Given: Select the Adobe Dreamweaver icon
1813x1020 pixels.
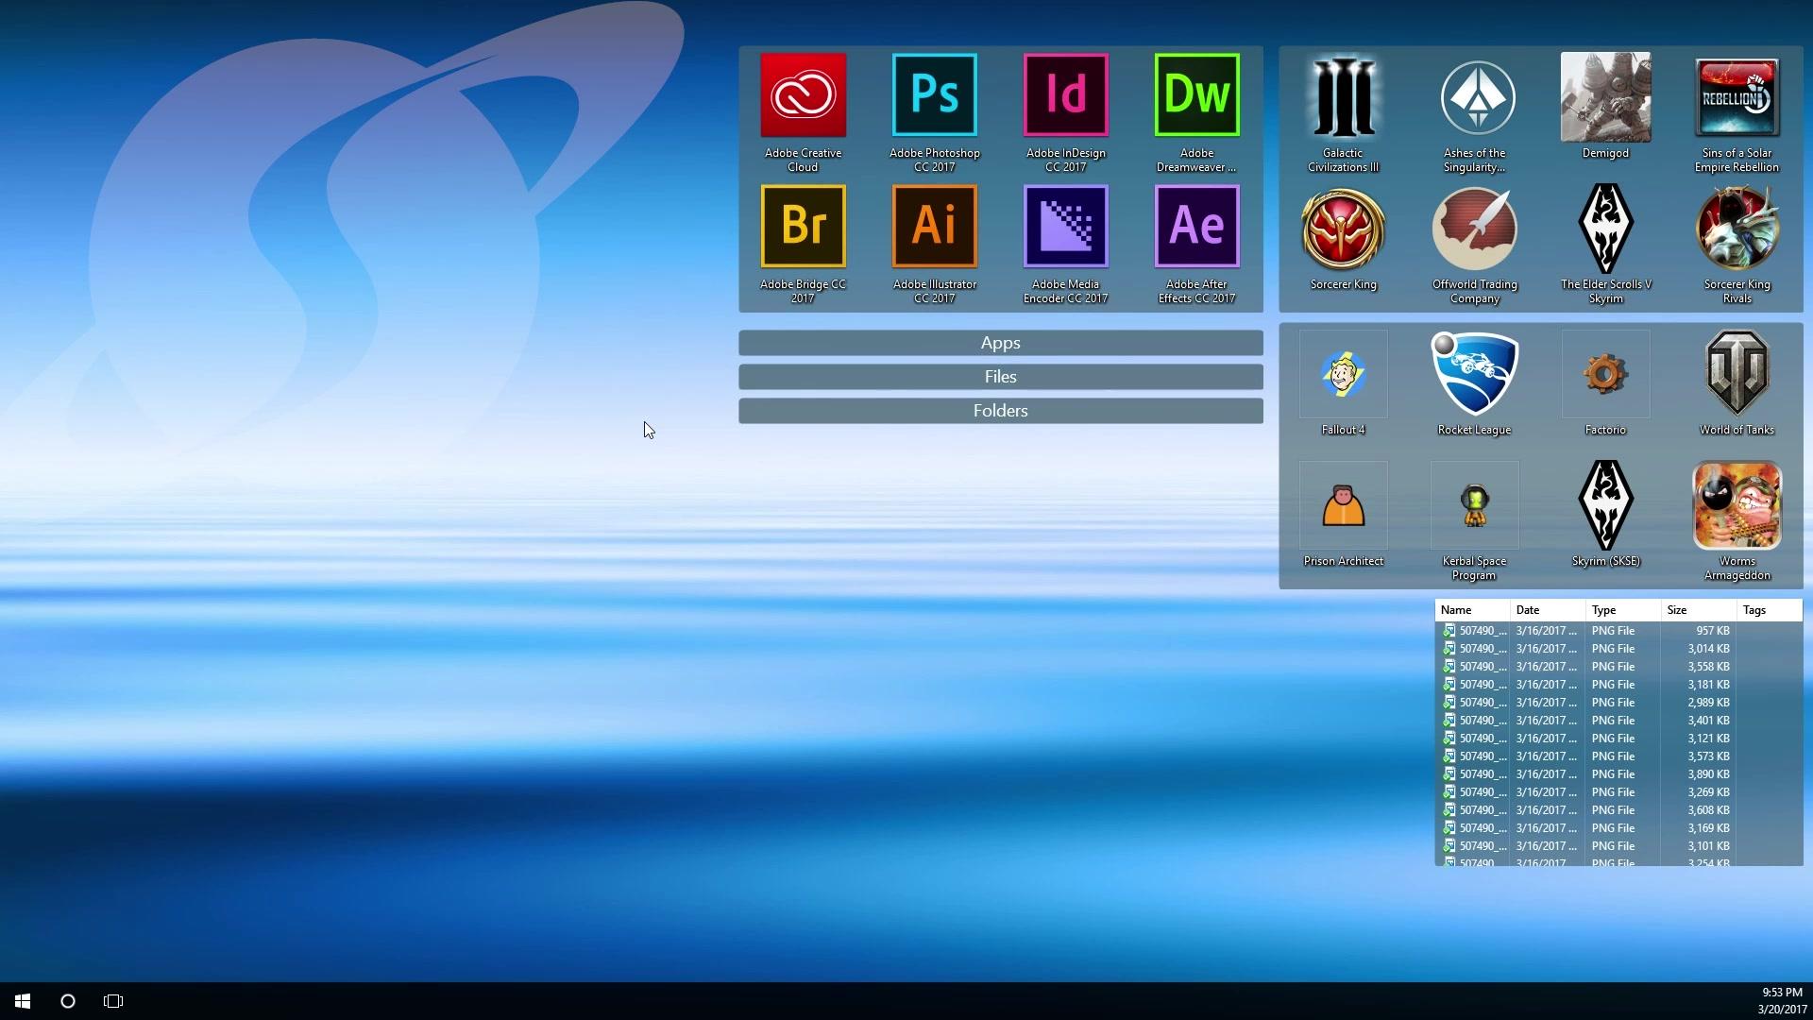Looking at the screenshot, I should [1196, 95].
